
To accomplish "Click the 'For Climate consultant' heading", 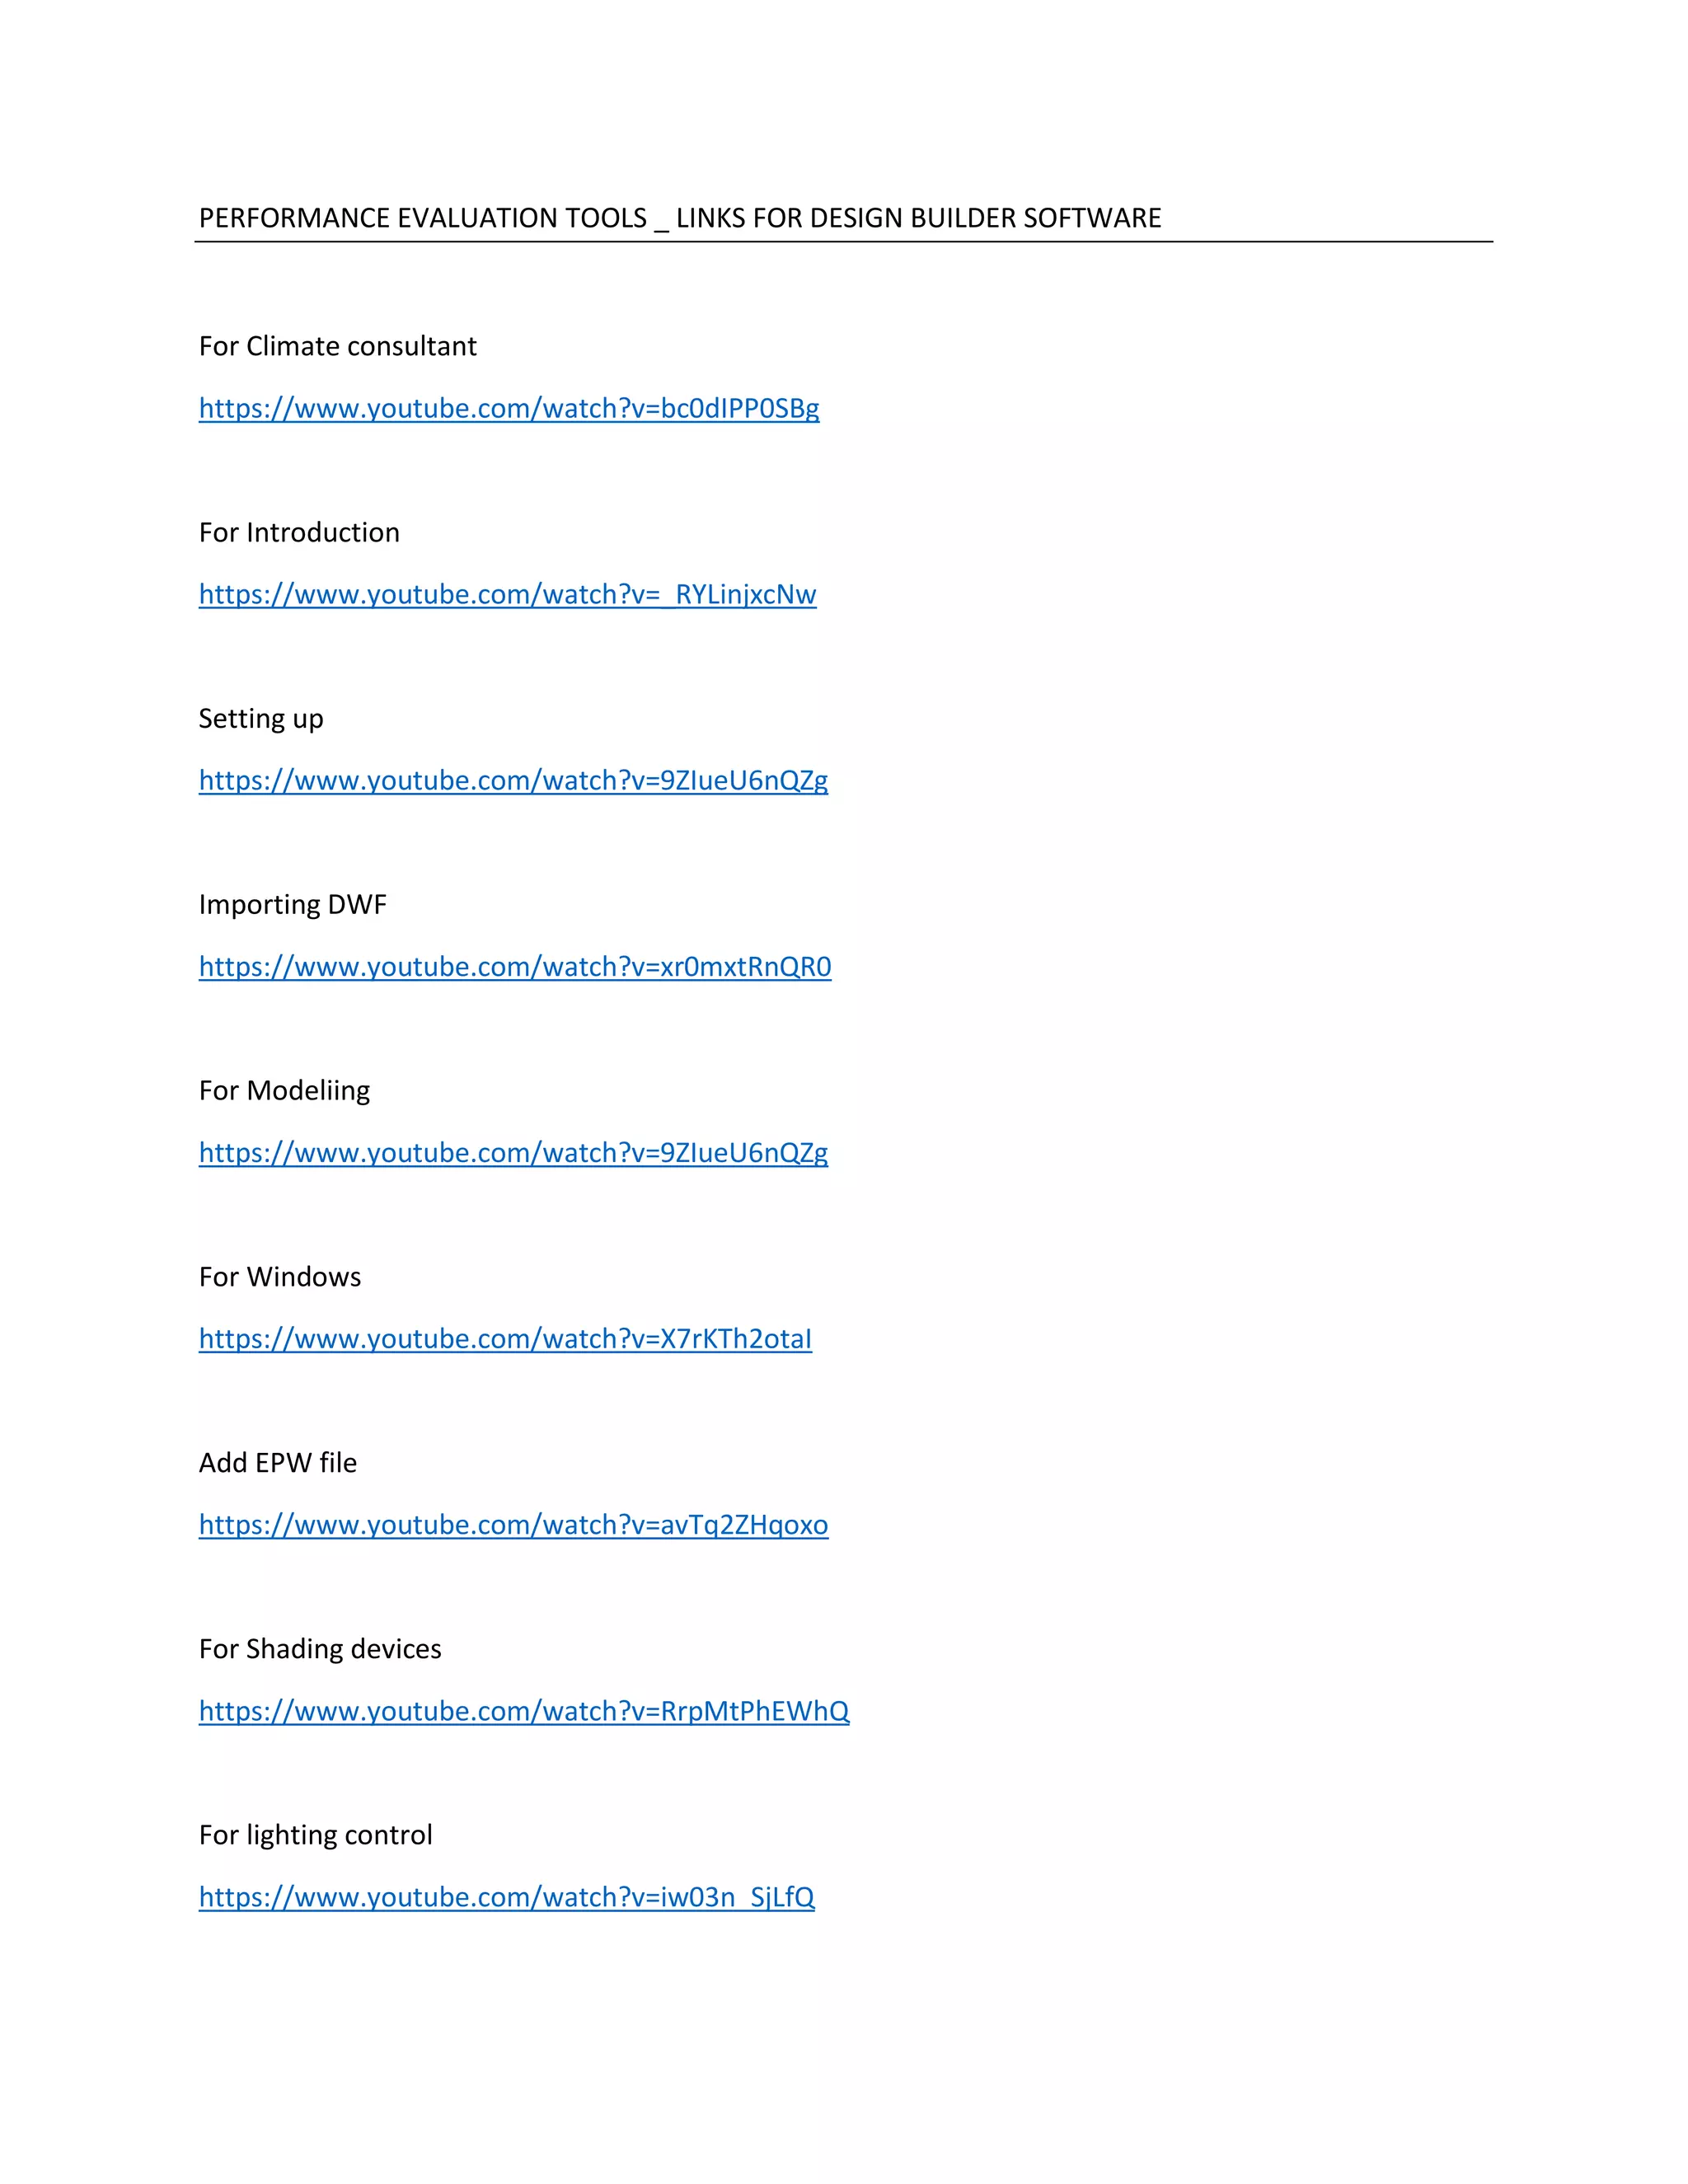I will [x=337, y=346].
